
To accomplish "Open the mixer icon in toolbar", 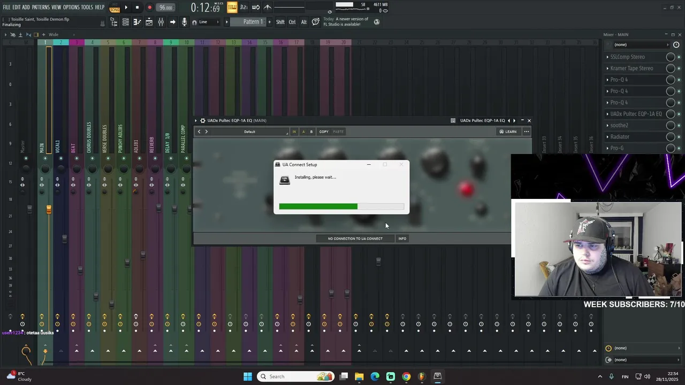I will pos(161,22).
